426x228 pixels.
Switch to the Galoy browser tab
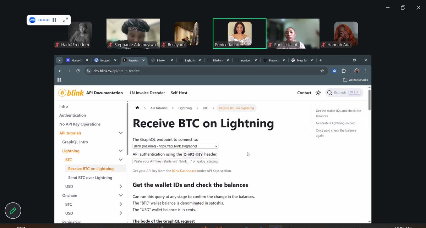(77, 60)
